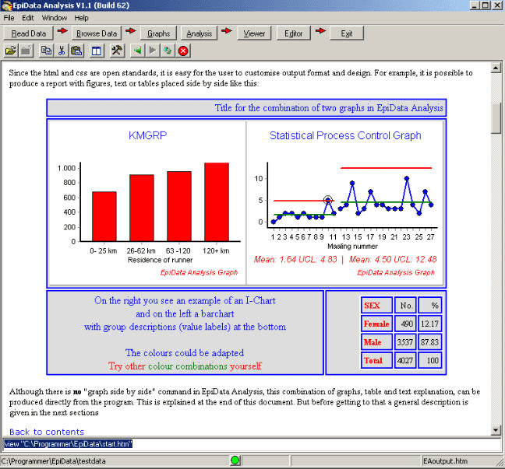Image resolution: width=505 pixels, height=469 pixels.
Task: Click the greyed close file icon
Action: [x=26, y=51]
